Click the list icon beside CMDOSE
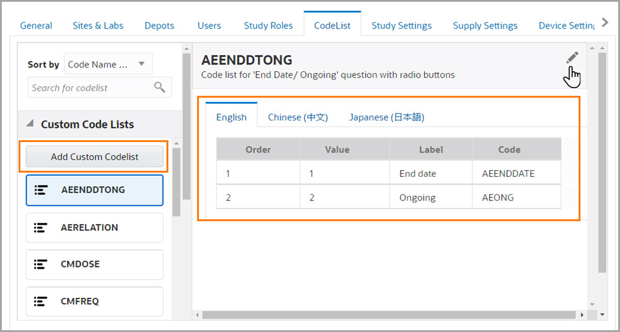620x332 pixels. [x=41, y=264]
